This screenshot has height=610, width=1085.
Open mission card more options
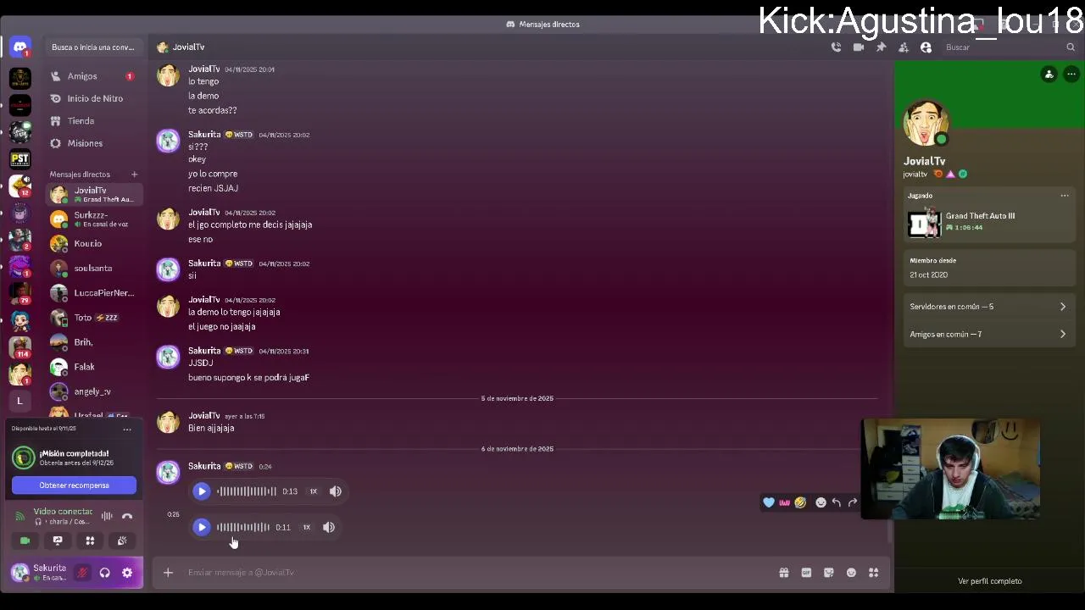click(127, 429)
